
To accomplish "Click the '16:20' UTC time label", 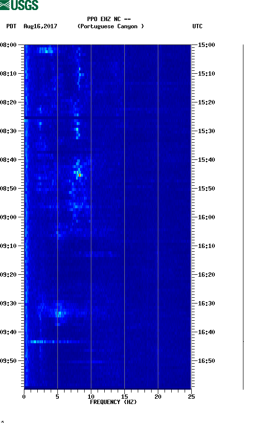I will 206,275.
